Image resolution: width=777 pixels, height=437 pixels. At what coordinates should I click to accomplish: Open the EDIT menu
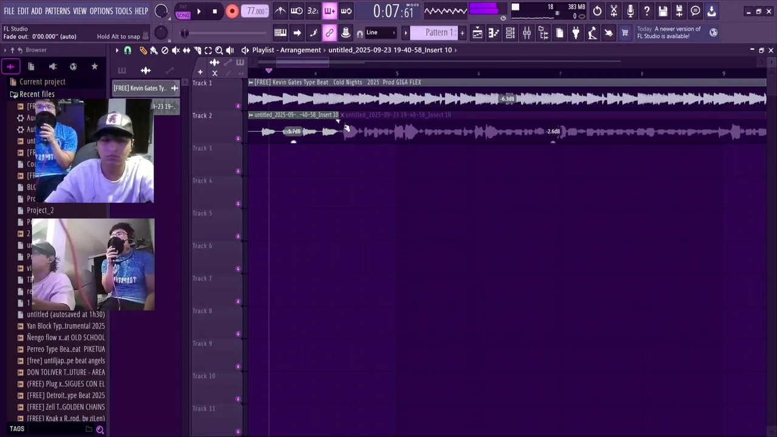23,11
